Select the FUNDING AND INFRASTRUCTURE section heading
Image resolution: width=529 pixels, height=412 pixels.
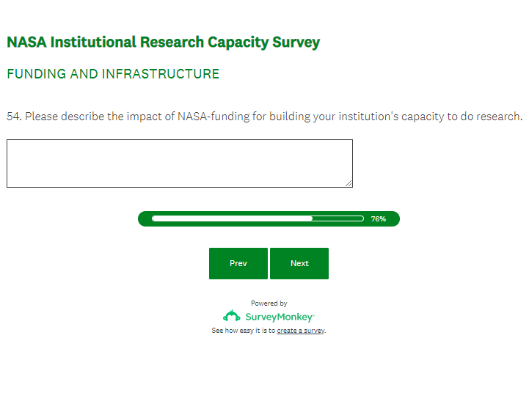click(x=113, y=74)
